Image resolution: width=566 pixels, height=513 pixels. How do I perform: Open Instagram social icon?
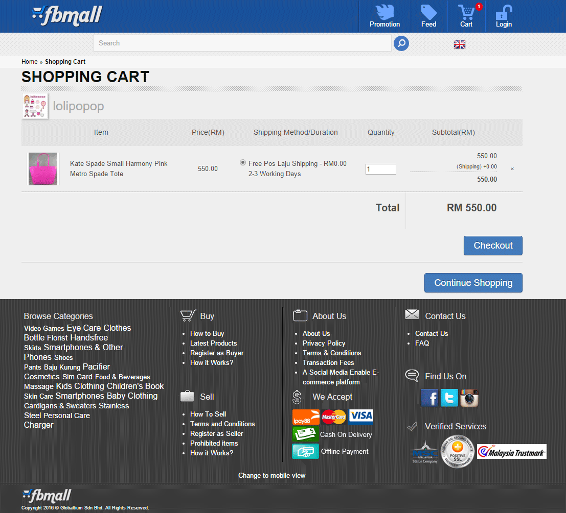(x=469, y=398)
